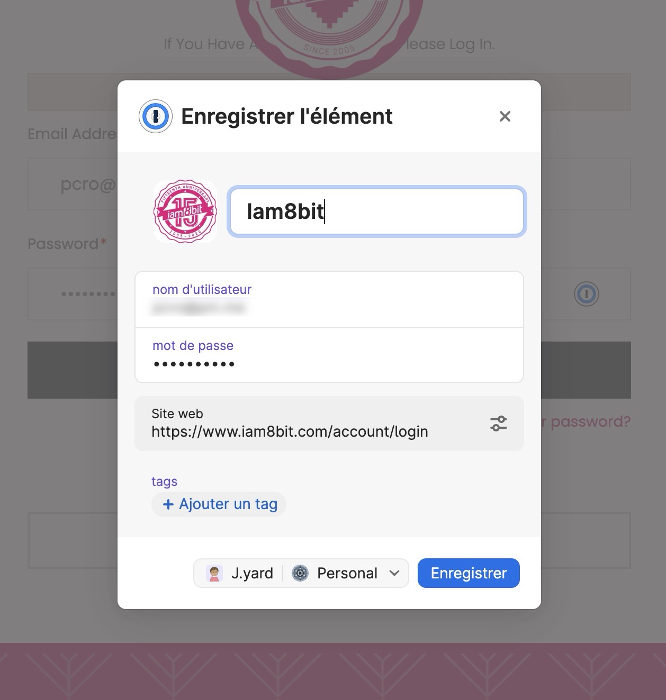Open the forgot password link
Viewport: 666px width, 700px height.
coord(586,421)
